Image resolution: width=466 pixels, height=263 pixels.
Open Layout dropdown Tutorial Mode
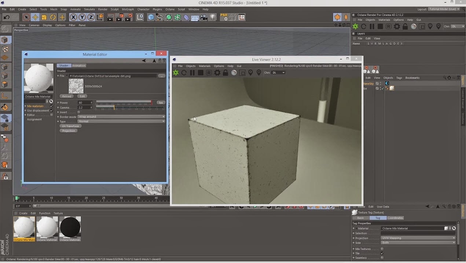444,9
